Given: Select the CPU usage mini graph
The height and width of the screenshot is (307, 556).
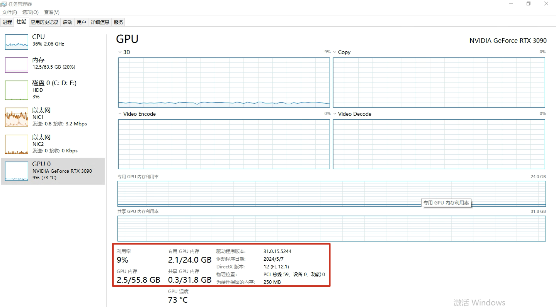Looking at the screenshot, I should coord(16,42).
